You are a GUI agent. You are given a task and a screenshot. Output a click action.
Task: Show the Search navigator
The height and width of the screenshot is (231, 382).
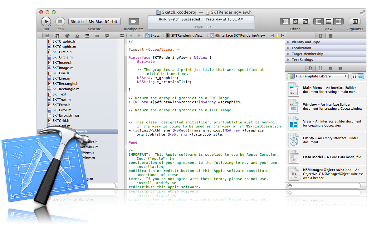pyautogui.click(x=67, y=36)
